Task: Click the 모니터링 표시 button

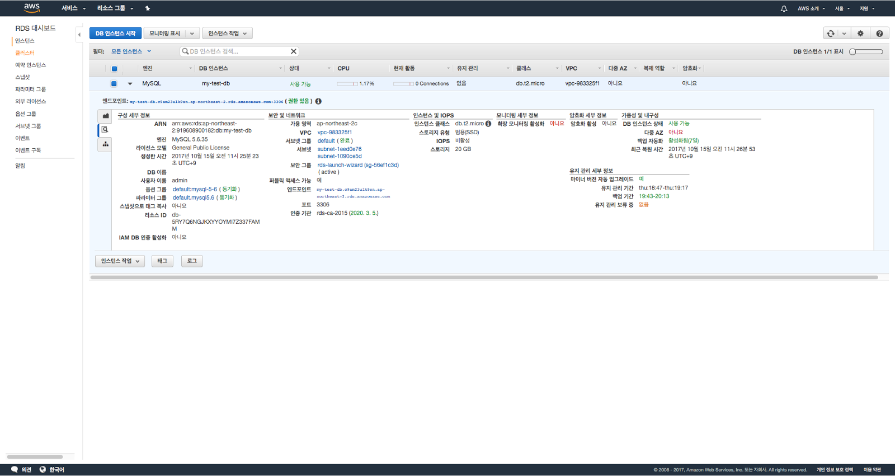Action: [x=164, y=34]
